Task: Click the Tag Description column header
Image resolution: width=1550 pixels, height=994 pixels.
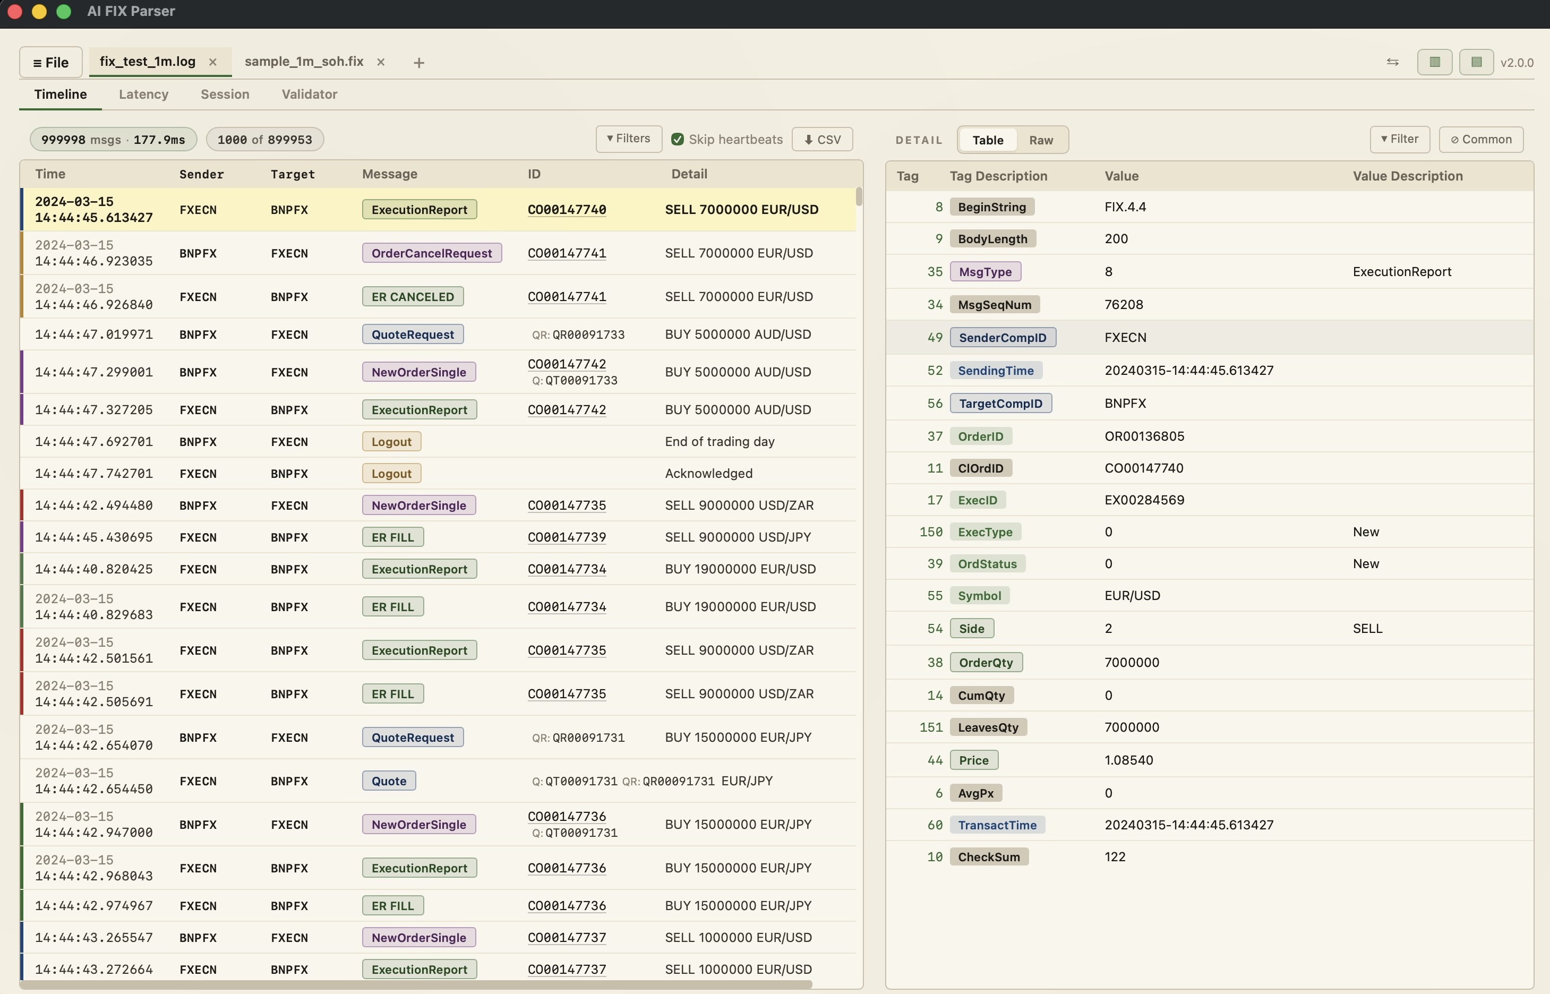Action: (x=998, y=176)
